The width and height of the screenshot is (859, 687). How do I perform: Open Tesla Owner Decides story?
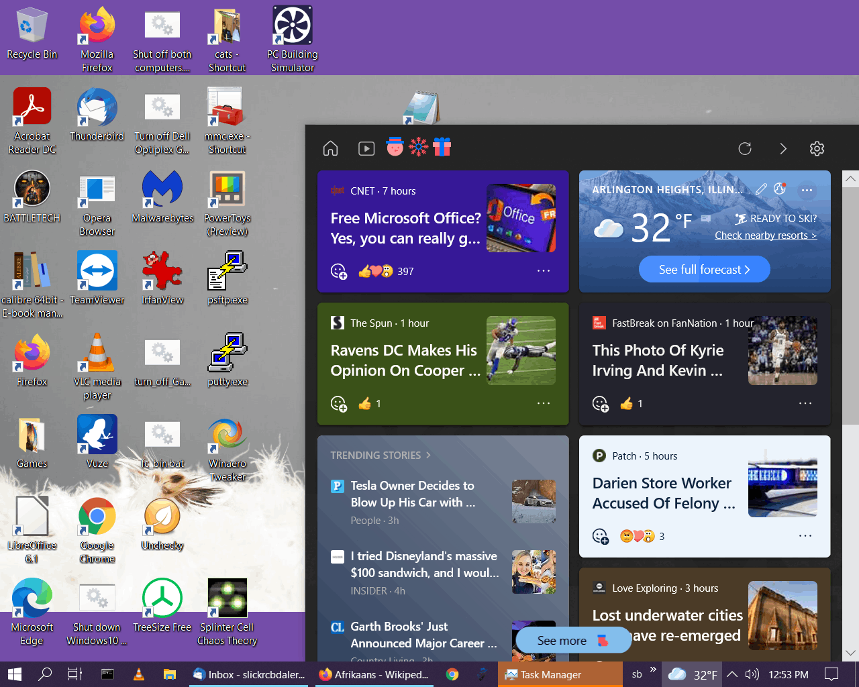coord(413,494)
